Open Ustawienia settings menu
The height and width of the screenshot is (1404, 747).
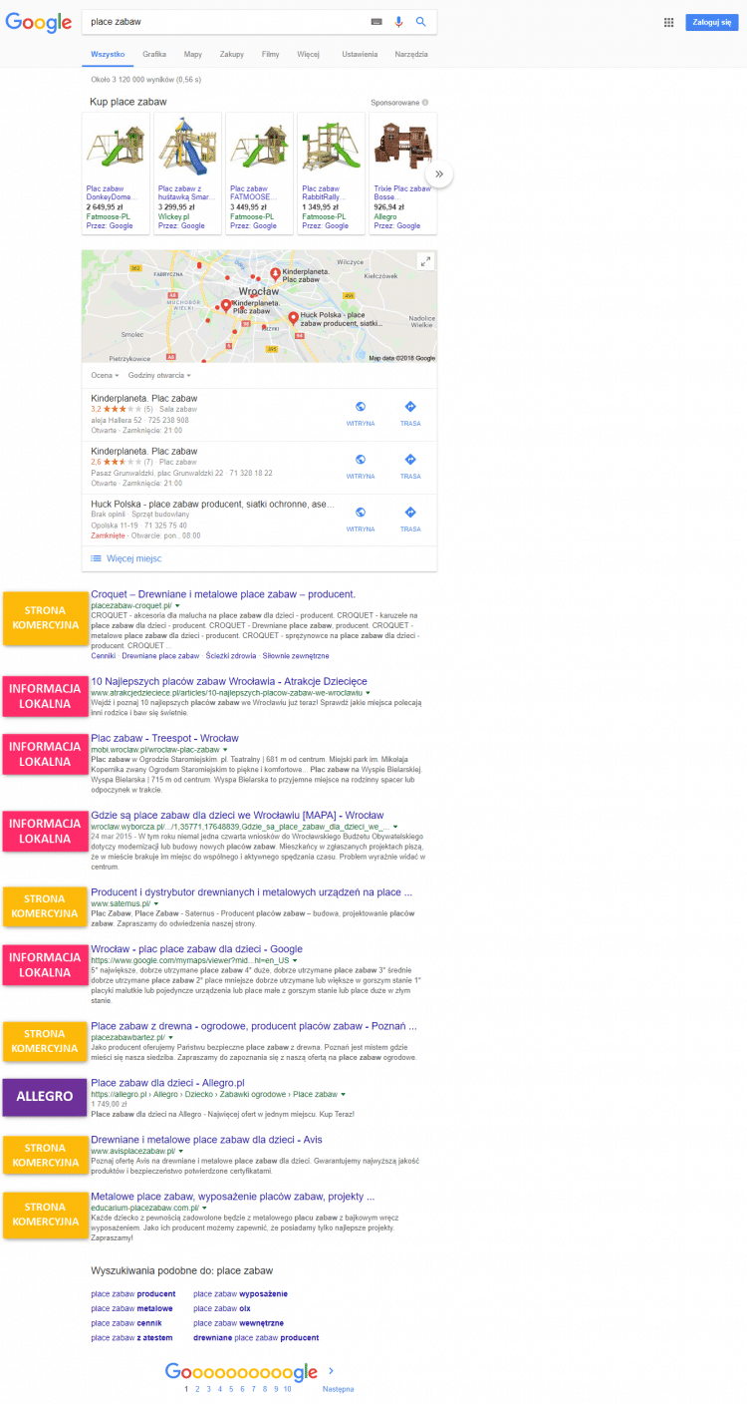[360, 55]
